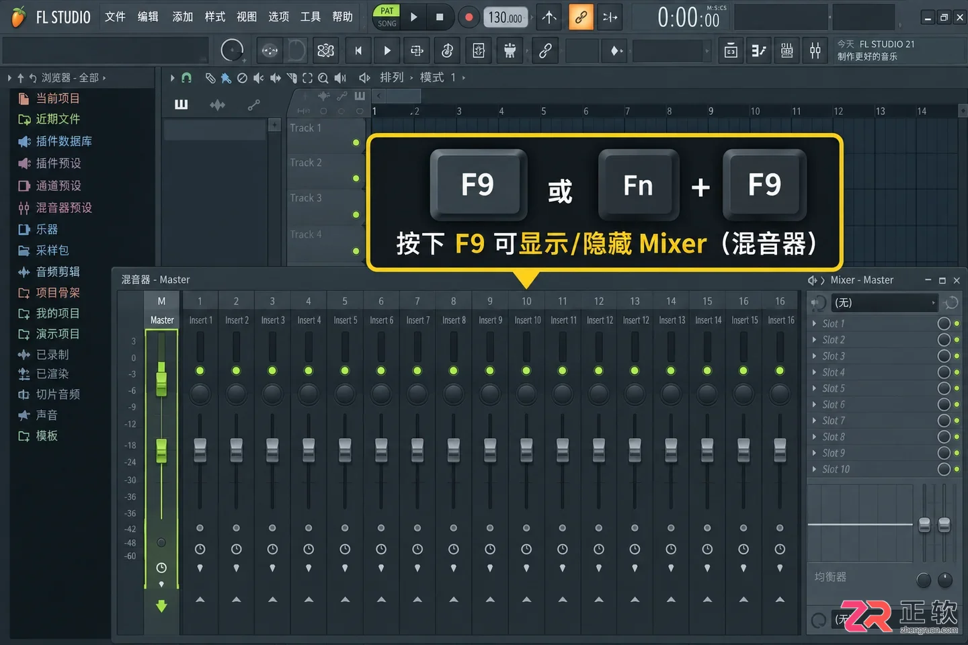This screenshot has height=645, width=968.
Task: Adjust the Insert 7 pan knob
Action: coord(417,394)
